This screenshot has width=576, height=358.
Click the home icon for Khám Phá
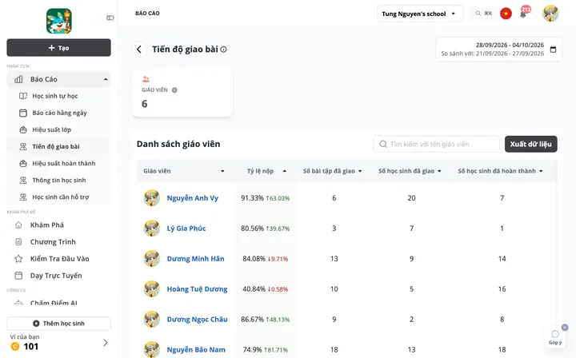click(18, 225)
